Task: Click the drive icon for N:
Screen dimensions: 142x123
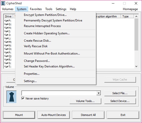Action: [x=6, y=45]
